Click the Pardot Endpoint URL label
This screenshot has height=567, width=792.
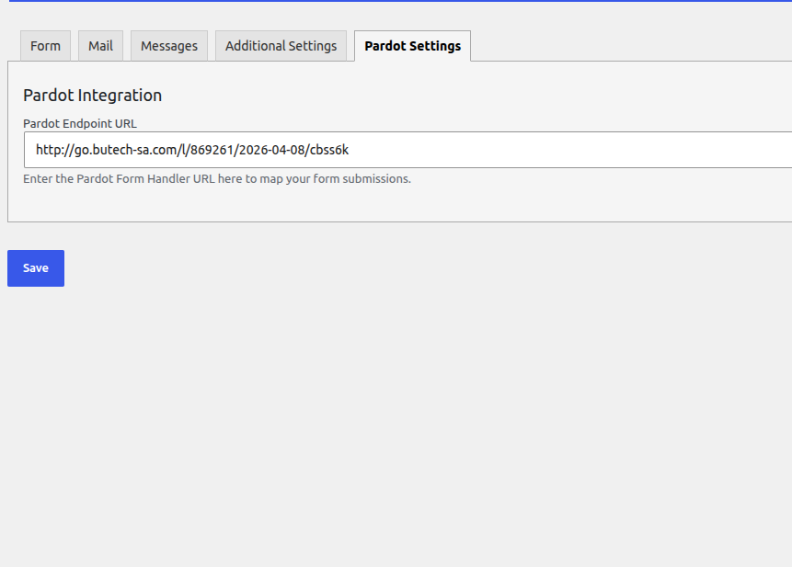pyautogui.click(x=80, y=123)
